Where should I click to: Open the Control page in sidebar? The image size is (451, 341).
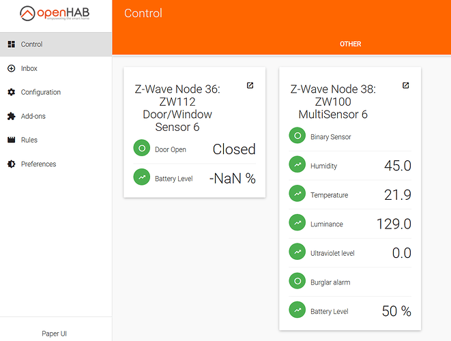[x=31, y=44]
